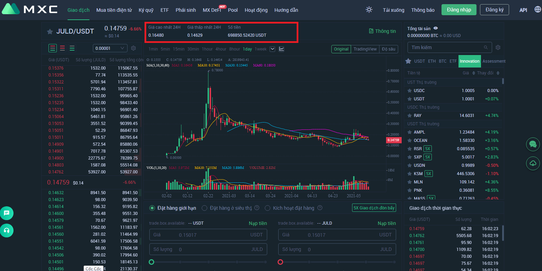Click the headset customer service icon
Screen dimensions: 542x271
tap(7, 230)
